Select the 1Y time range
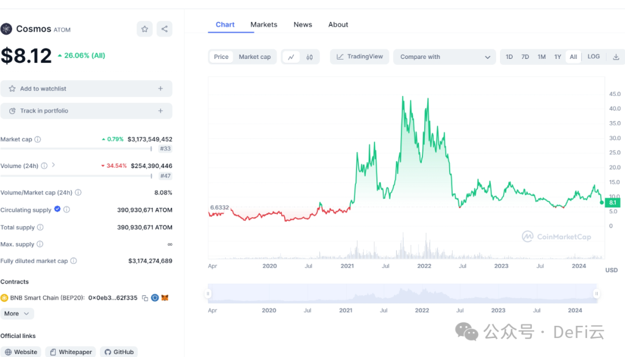The height and width of the screenshot is (357, 625). coord(557,57)
